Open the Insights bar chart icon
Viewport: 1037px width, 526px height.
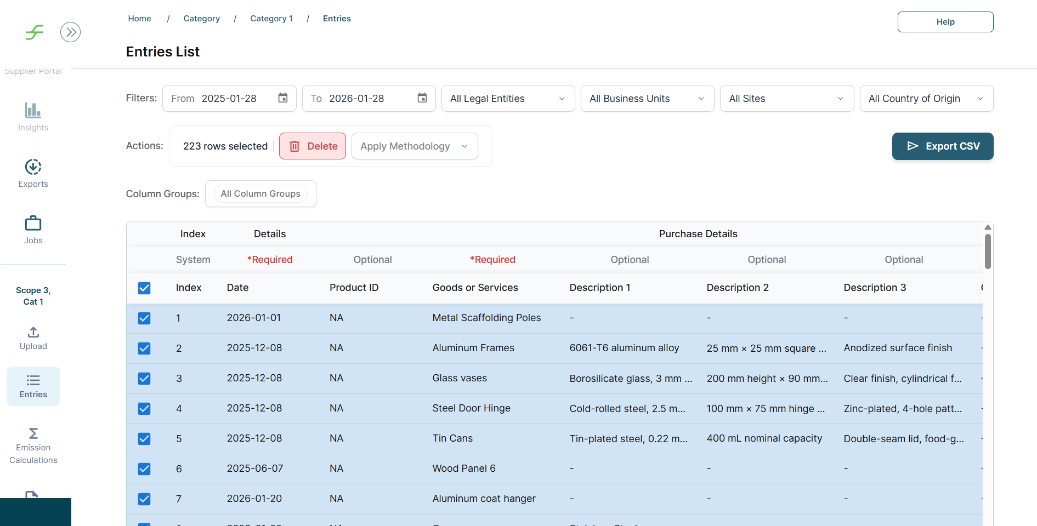tap(33, 111)
